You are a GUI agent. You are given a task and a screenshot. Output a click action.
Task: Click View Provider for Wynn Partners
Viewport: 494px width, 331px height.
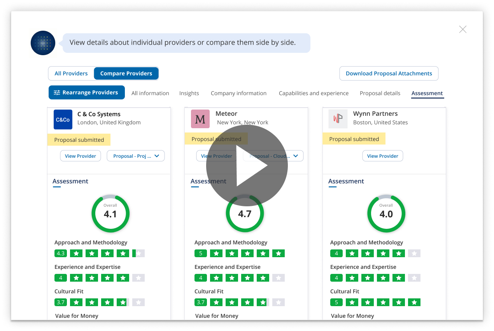382,156
